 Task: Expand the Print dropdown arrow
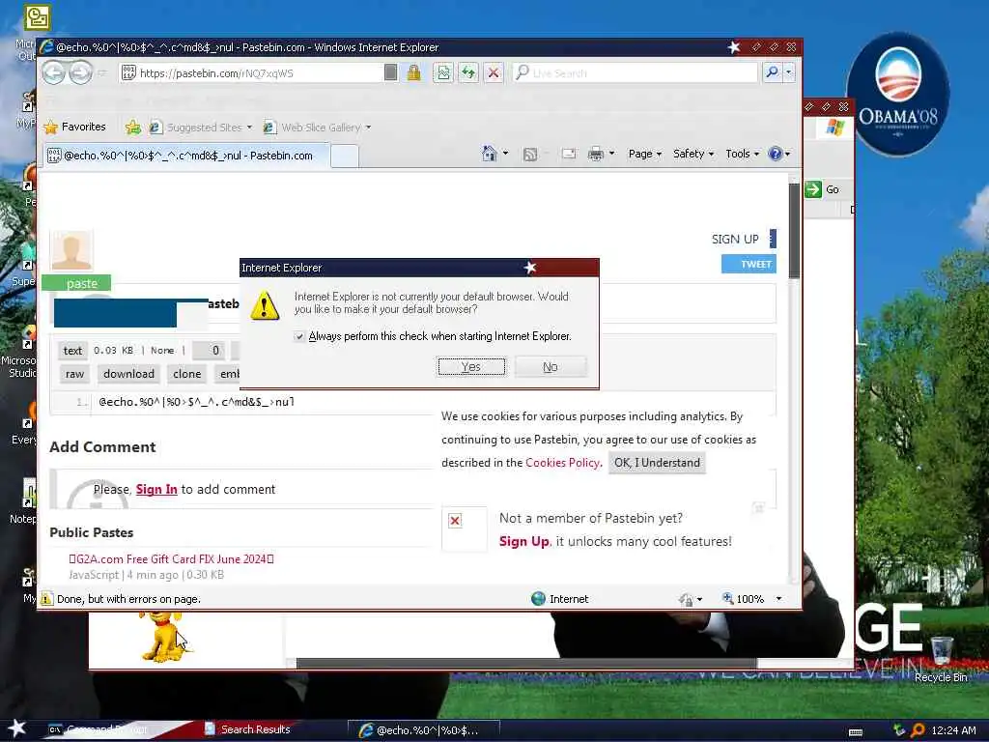(611, 154)
